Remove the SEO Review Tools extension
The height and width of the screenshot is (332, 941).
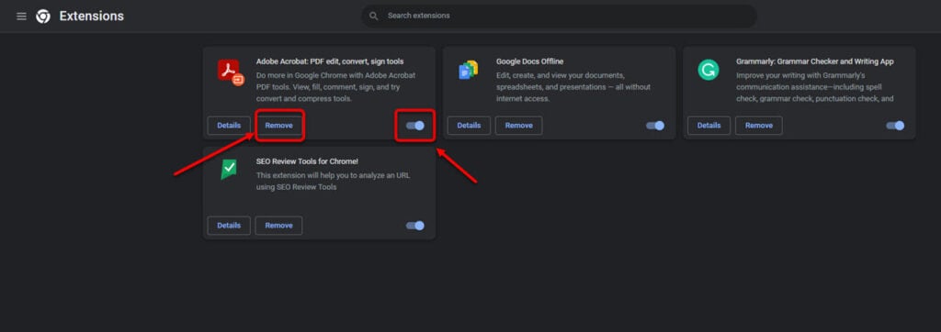(278, 226)
